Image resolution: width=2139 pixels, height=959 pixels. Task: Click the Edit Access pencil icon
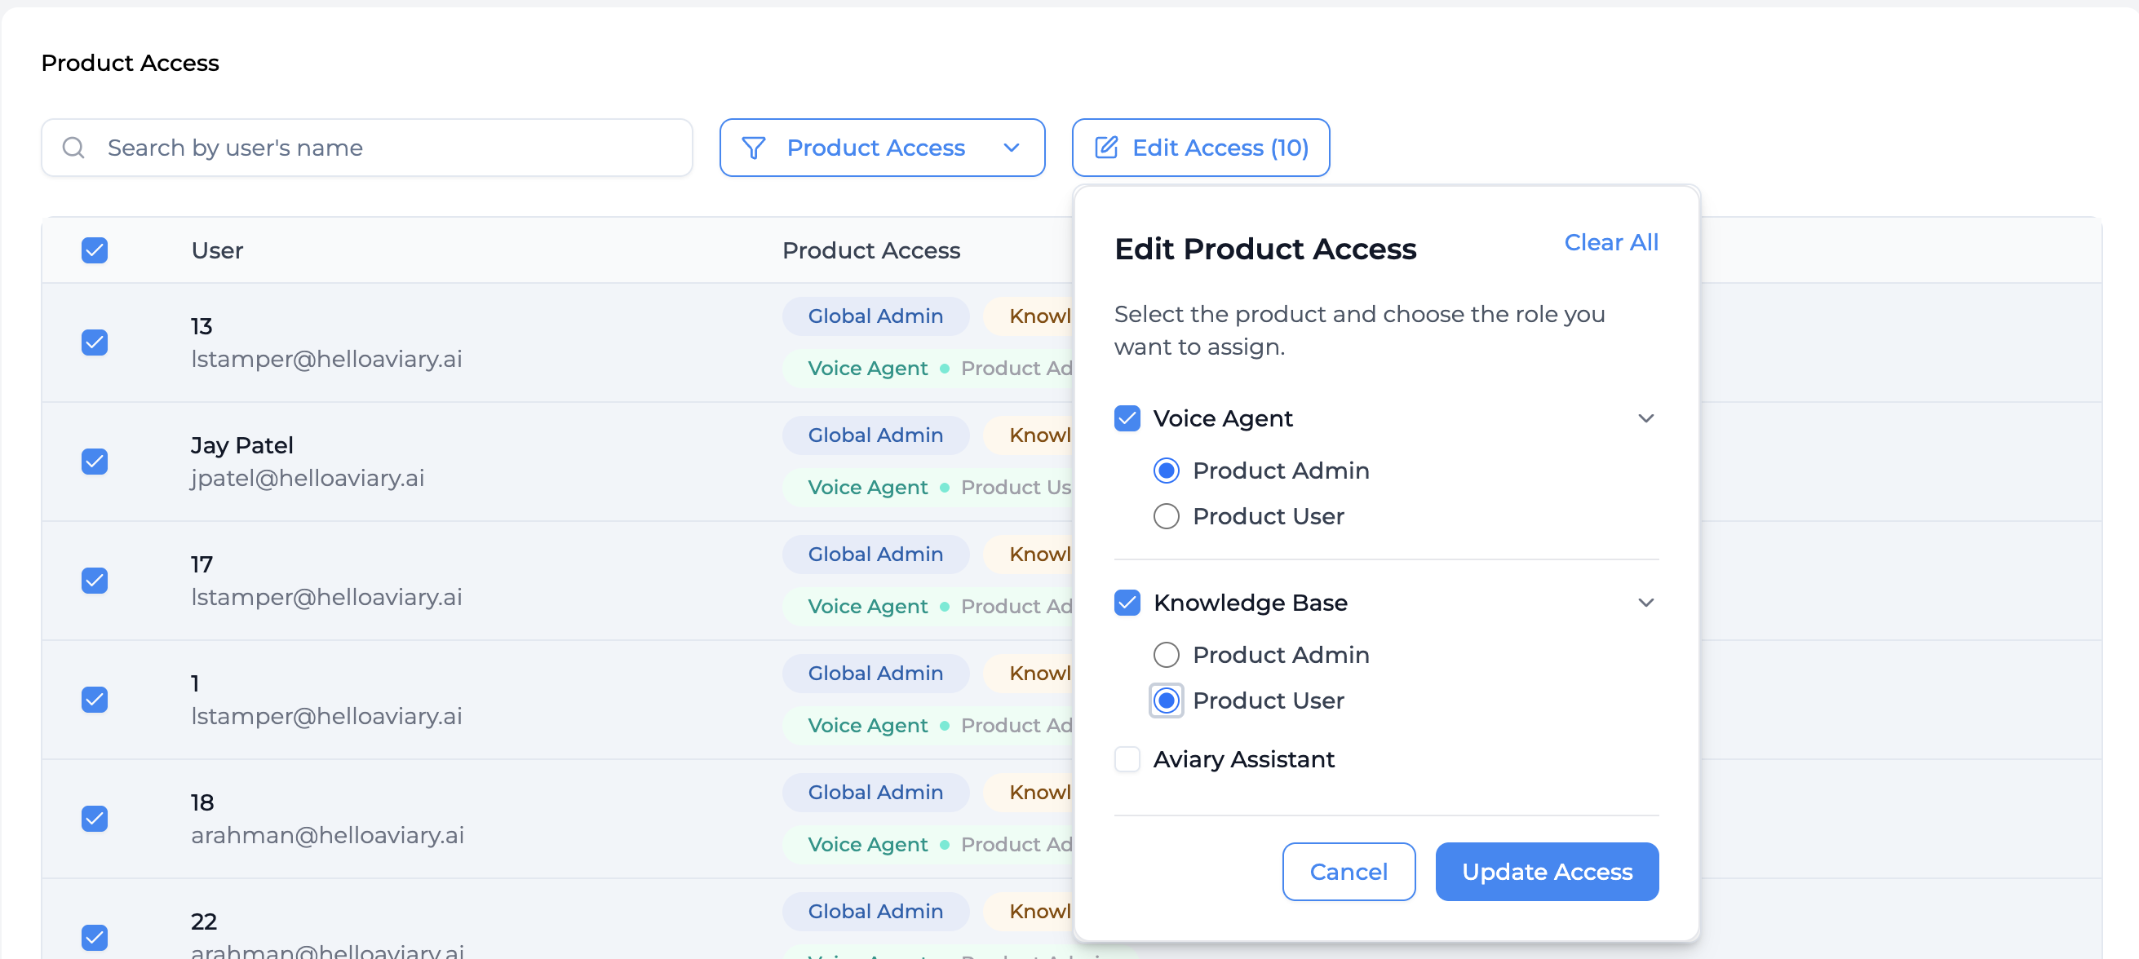1106,148
